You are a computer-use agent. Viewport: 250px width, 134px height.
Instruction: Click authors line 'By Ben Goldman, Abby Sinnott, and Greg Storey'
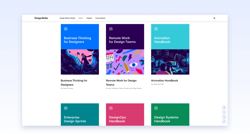(124, 88)
